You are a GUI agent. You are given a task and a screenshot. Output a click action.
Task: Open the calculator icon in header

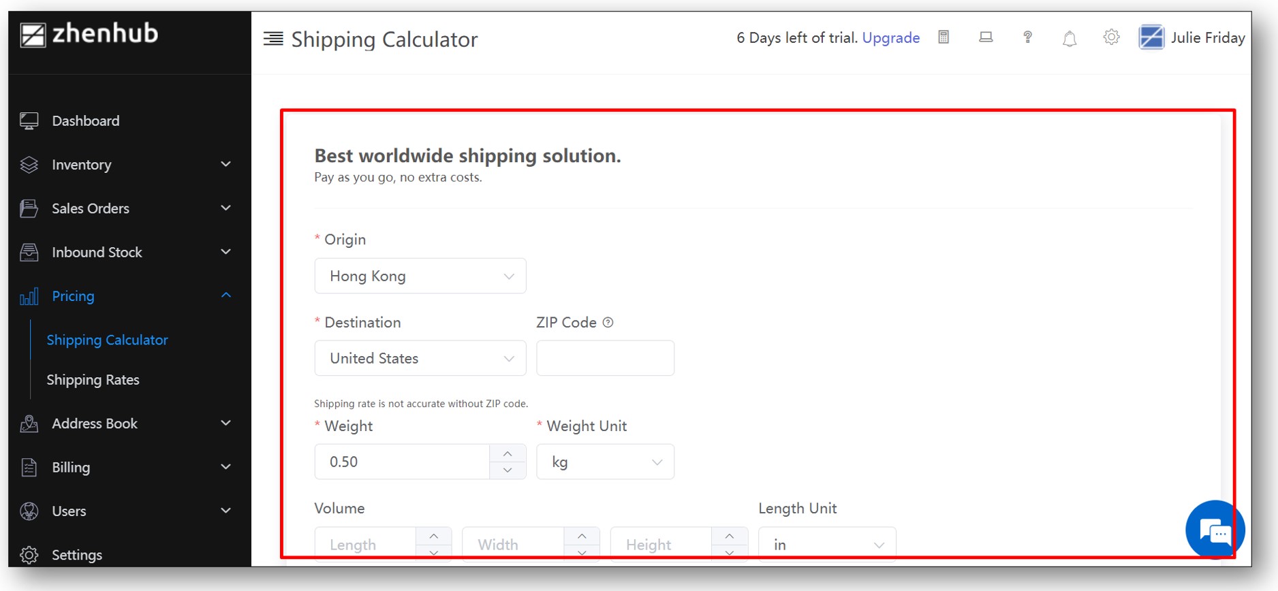click(x=944, y=37)
